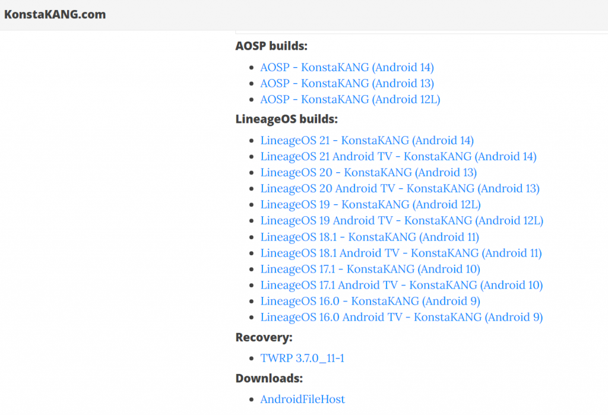Viewport: 608px width, 415px height.
Task: Open the AndroidFileHost downloads link
Action: [x=302, y=399]
